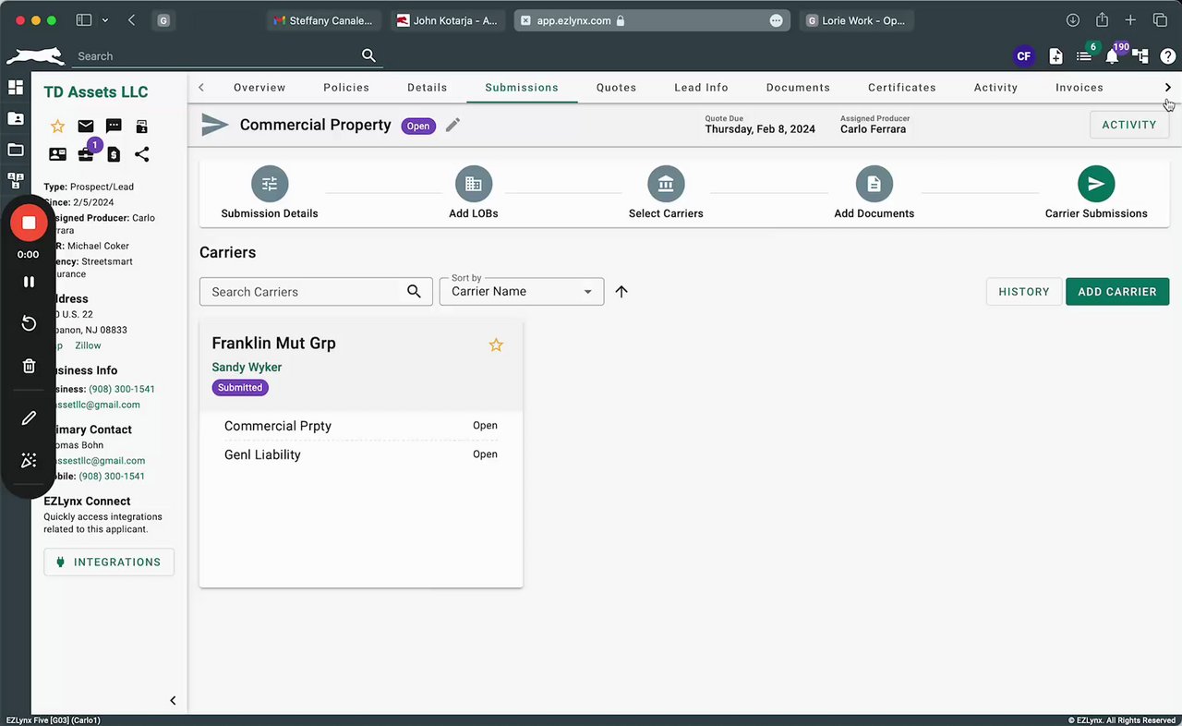Image resolution: width=1182 pixels, height=726 pixels.
Task: Open Sandy Wyker contact link
Action: pos(247,367)
